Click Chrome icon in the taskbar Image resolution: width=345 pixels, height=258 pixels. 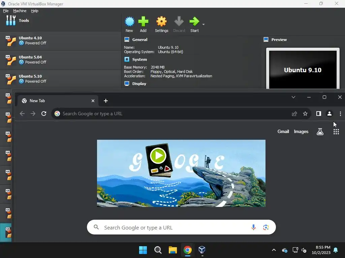188,250
